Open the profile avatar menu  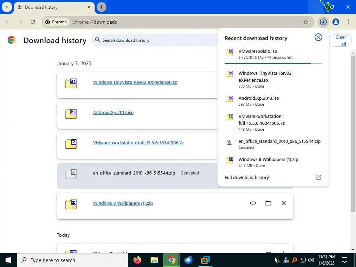click(x=335, y=22)
